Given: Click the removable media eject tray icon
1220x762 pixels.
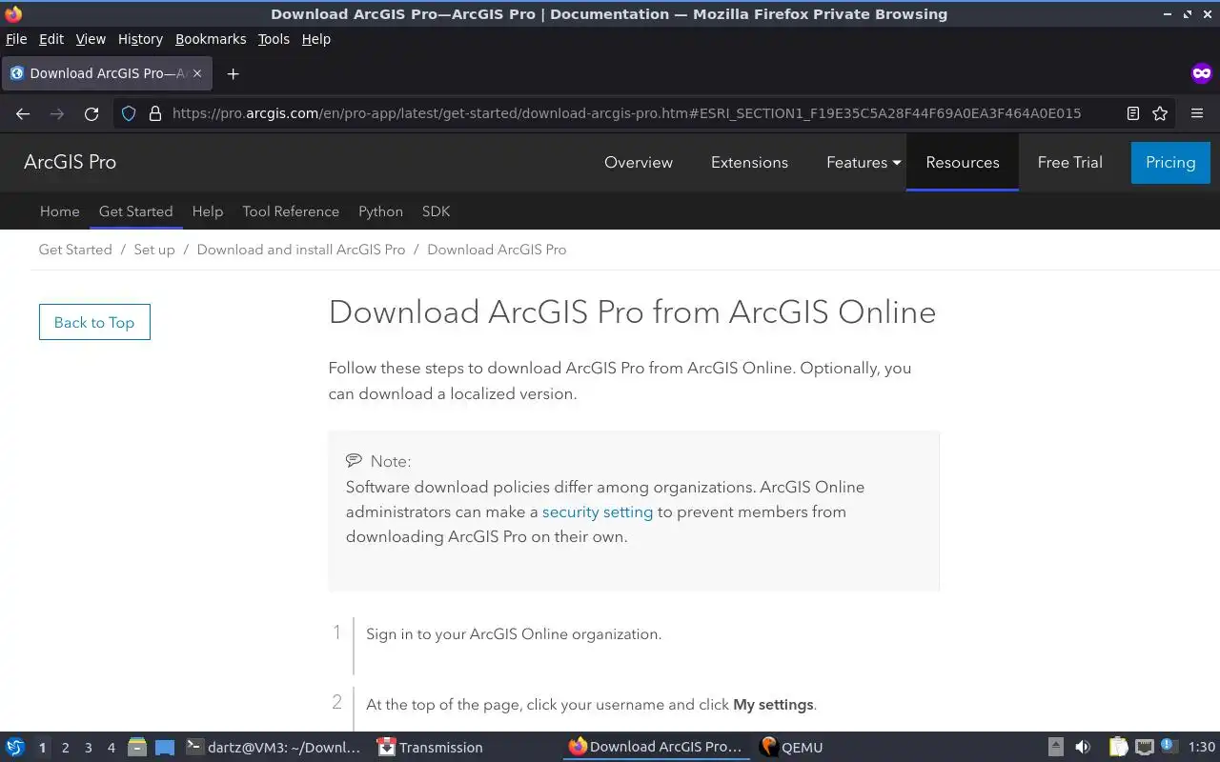Looking at the screenshot, I should pyautogui.click(x=1056, y=748).
